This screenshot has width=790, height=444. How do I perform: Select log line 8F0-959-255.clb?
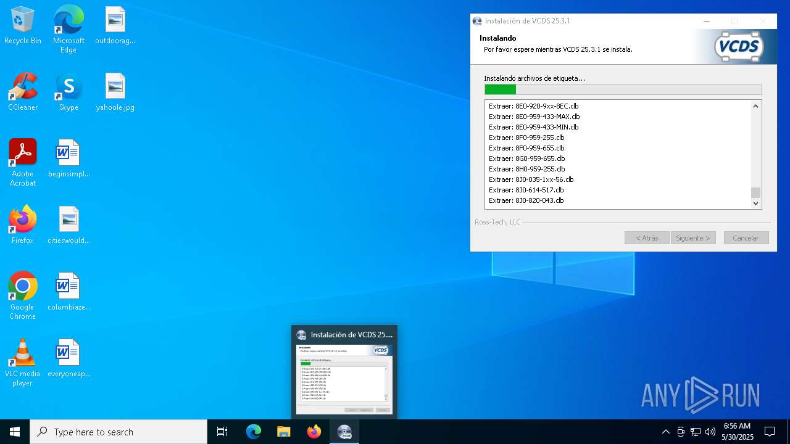(526, 138)
